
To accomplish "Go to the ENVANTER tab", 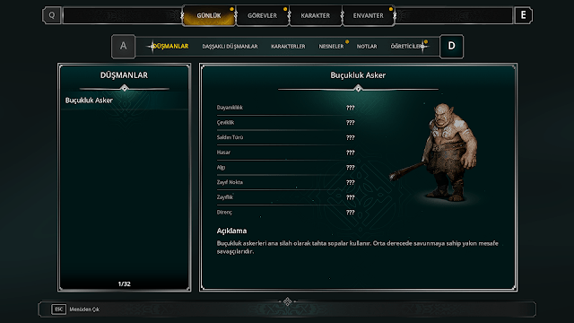I will 369,16.
